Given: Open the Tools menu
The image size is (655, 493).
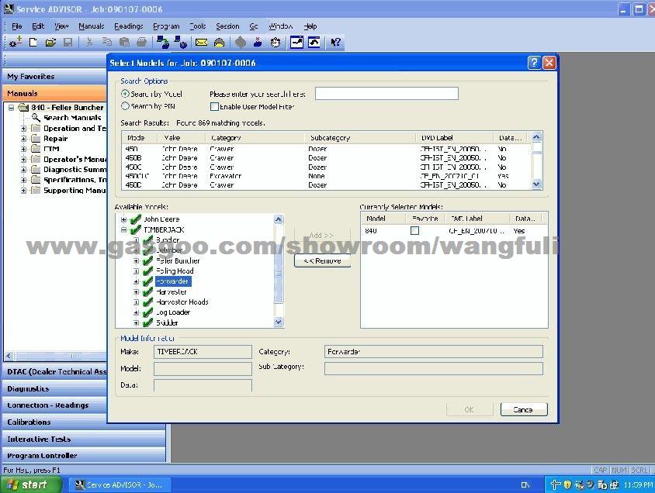Looking at the screenshot, I should tap(197, 26).
